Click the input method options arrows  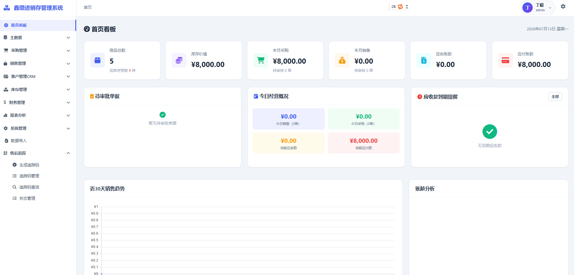click(407, 7)
